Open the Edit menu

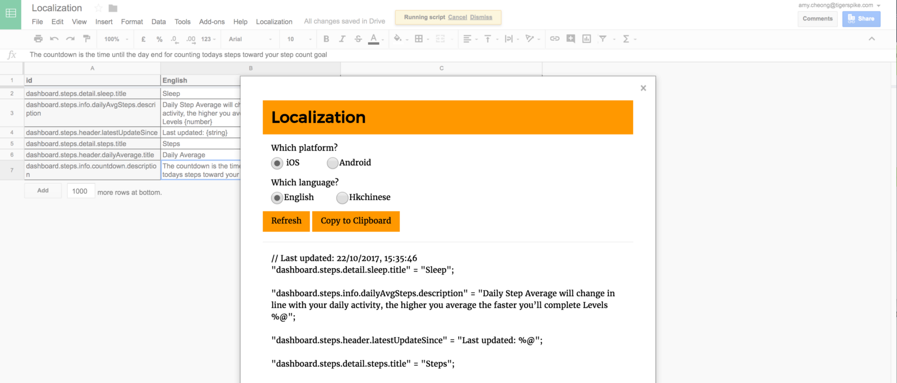[57, 22]
